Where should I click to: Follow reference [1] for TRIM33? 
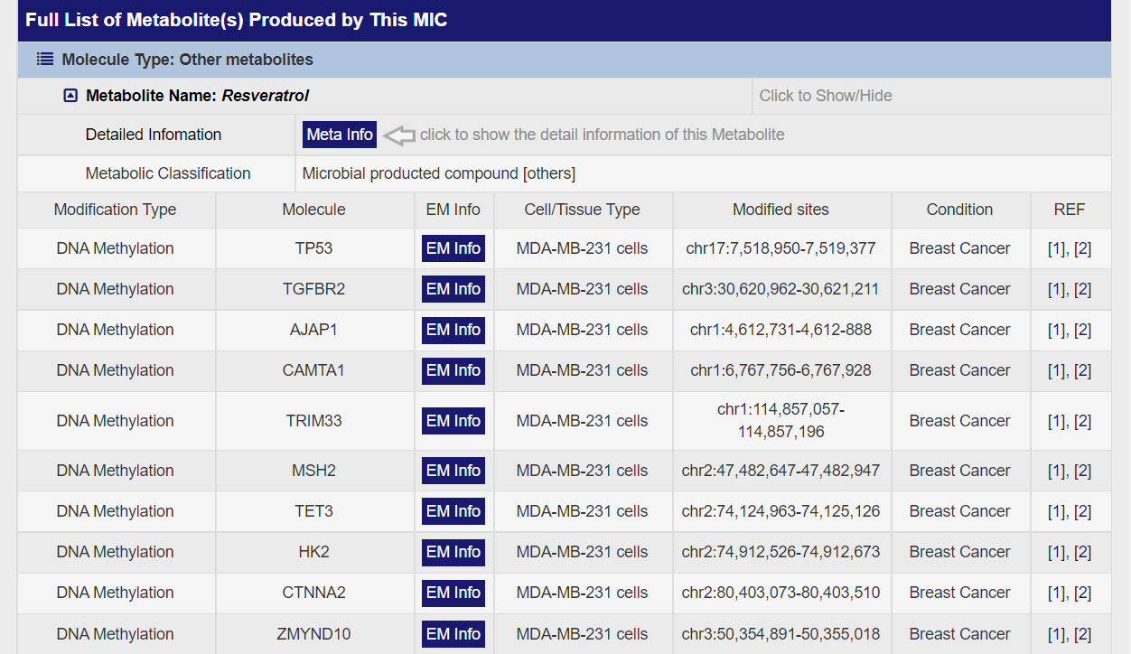point(1056,421)
